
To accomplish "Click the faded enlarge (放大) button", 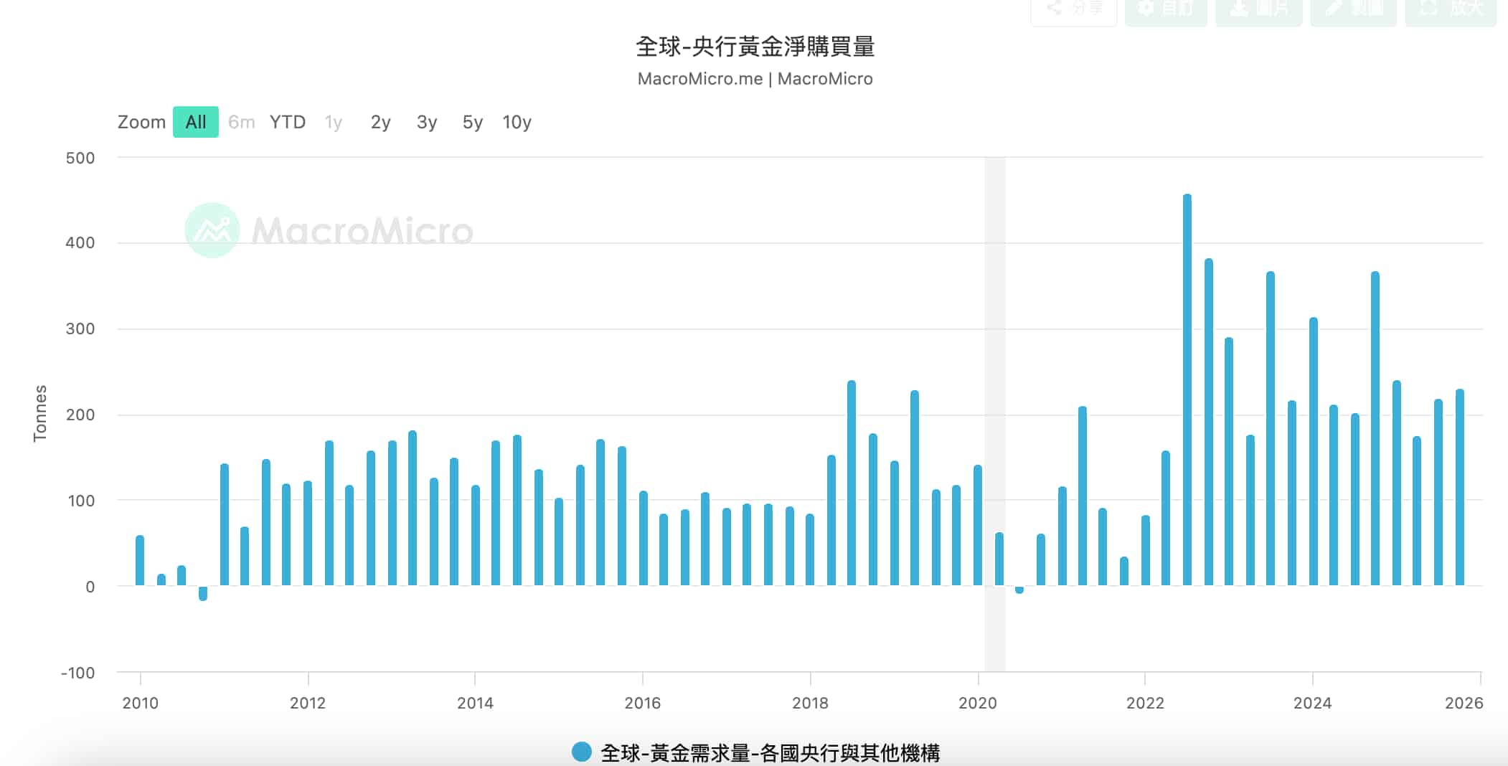I will 1451,9.
